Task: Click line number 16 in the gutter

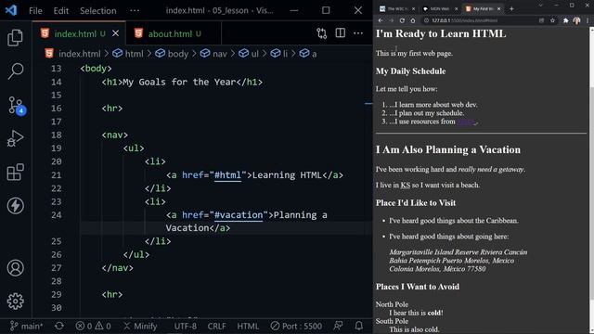Action: tap(56, 109)
